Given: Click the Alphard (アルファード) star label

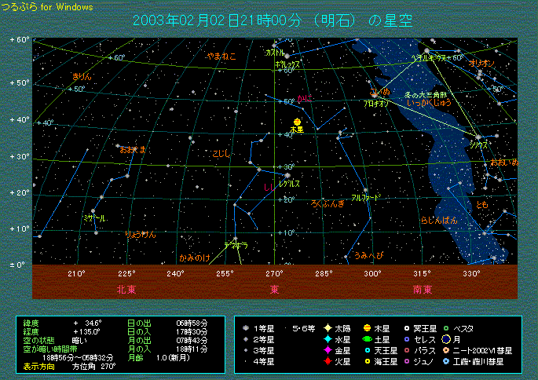Looking at the screenshot, I should point(365,197).
